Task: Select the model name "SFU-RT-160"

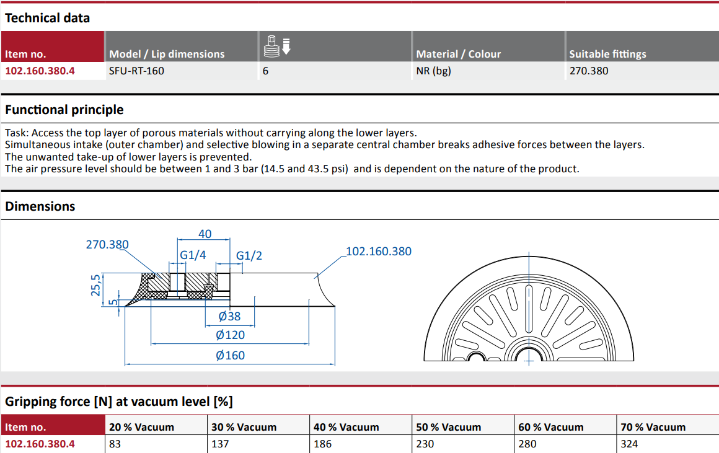Action: [x=136, y=71]
